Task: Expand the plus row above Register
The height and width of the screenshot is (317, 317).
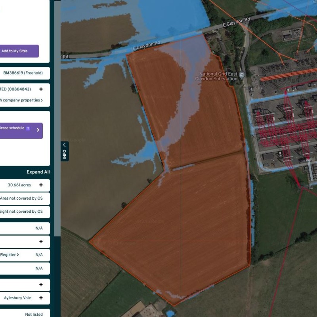Action: point(41,241)
